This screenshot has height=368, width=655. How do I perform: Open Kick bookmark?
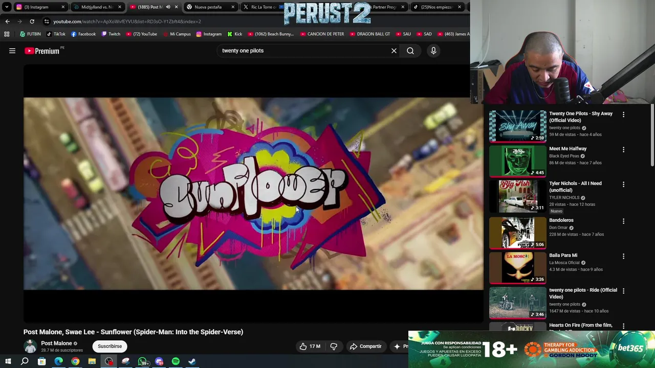pos(234,34)
